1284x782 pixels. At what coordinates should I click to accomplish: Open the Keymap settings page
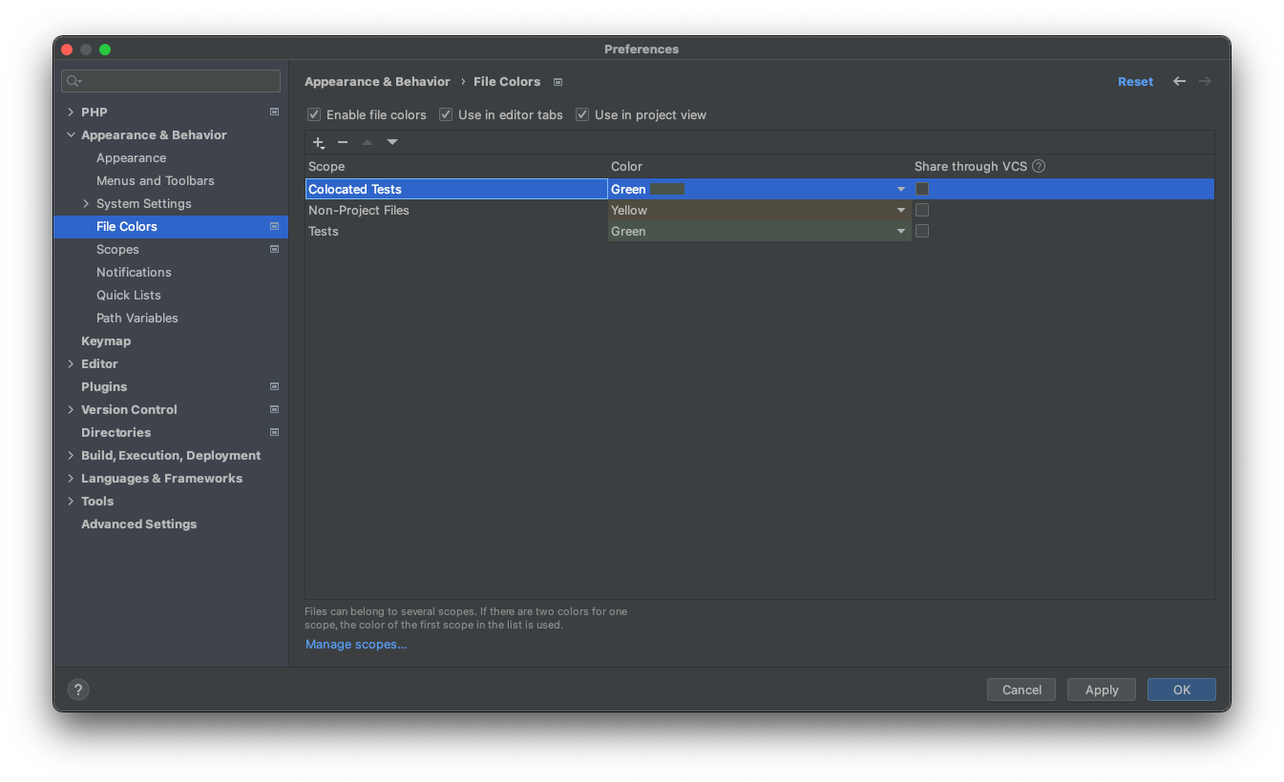pos(105,340)
